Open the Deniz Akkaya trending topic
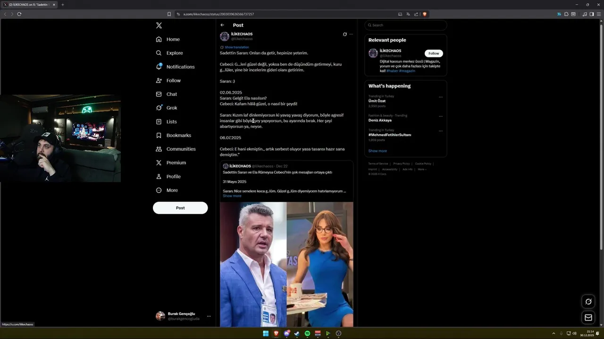This screenshot has height=339, width=604. pyautogui.click(x=380, y=120)
